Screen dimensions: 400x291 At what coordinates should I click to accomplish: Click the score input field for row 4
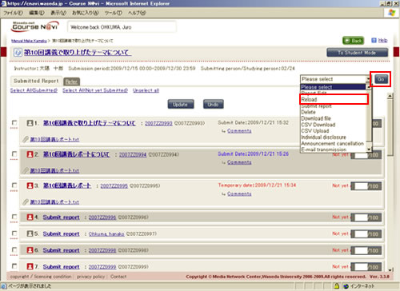click(361, 217)
